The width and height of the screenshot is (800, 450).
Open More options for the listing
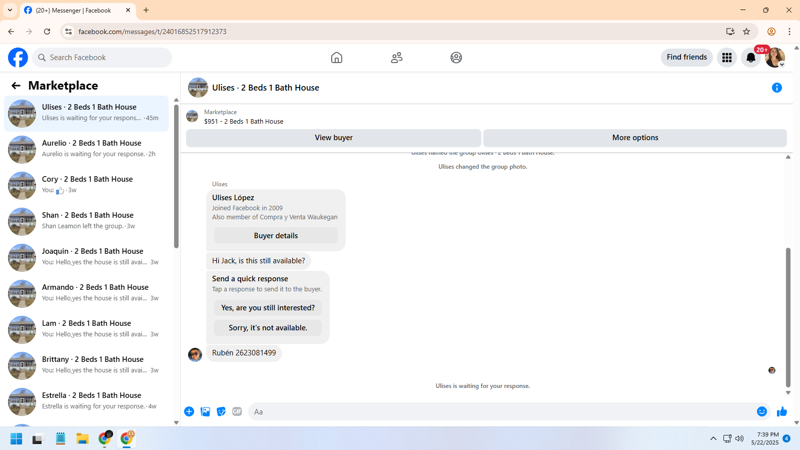pyautogui.click(x=635, y=138)
